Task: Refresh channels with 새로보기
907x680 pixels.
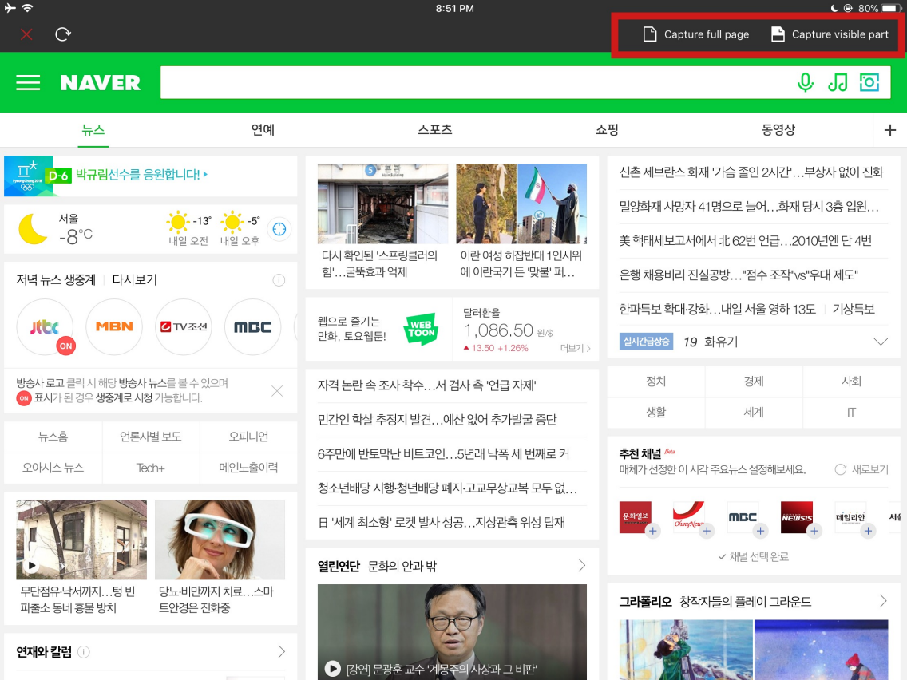Action: click(861, 469)
